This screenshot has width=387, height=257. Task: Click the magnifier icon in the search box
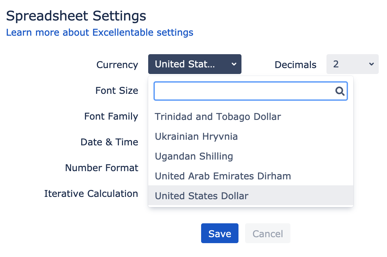[340, 91]
